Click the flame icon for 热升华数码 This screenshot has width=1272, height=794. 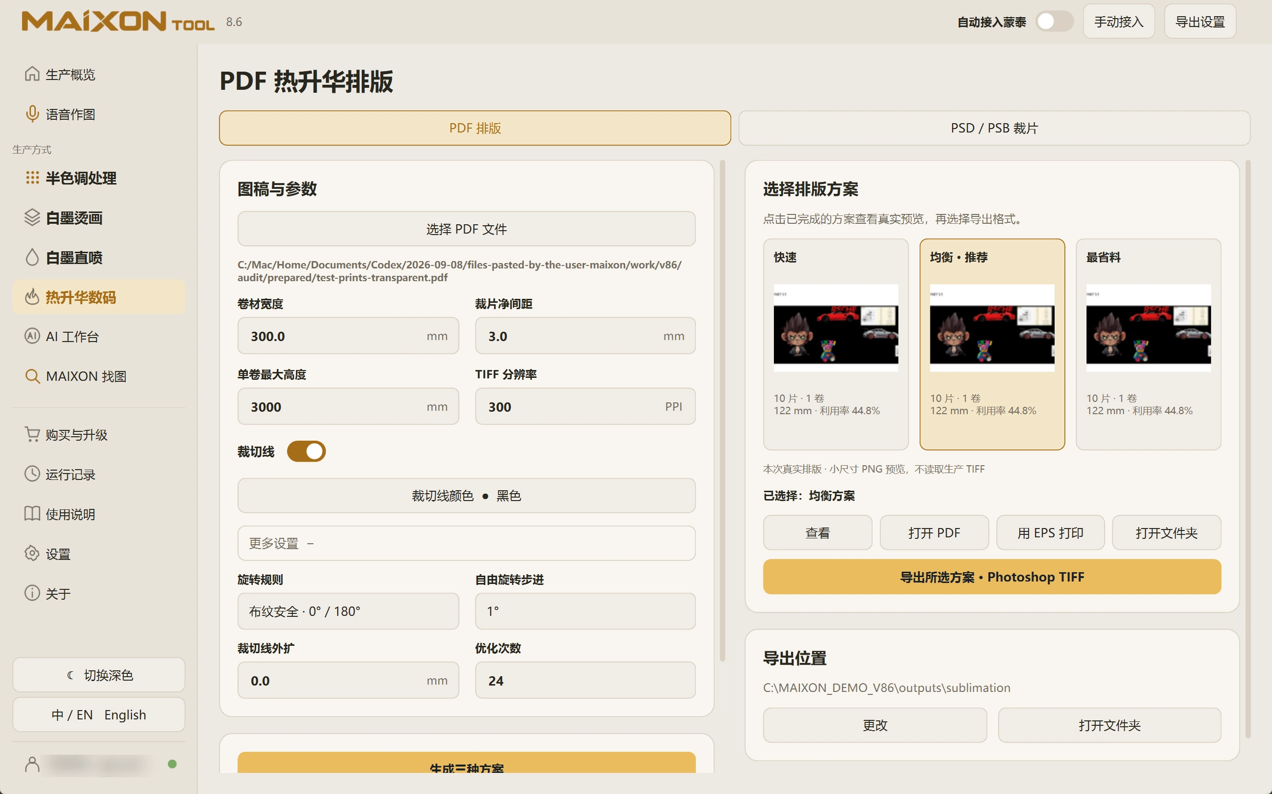point(32,297)
